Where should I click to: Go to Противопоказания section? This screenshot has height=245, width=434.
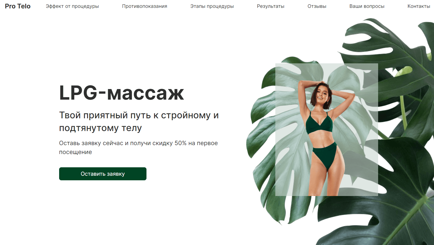145,6
